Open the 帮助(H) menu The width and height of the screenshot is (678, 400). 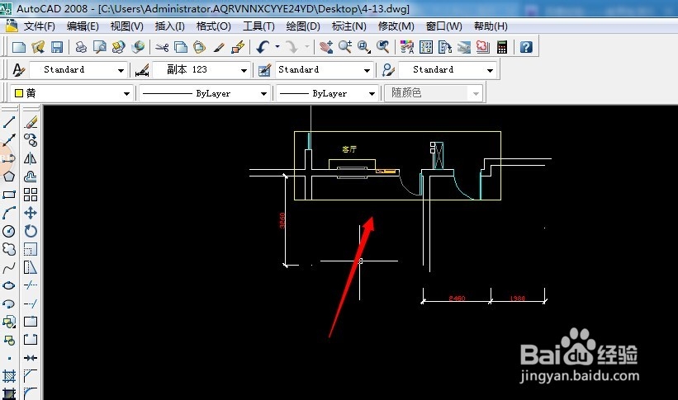tap(491, 26)
